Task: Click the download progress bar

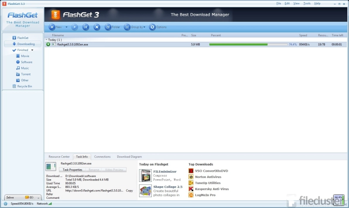Action: 248,44
